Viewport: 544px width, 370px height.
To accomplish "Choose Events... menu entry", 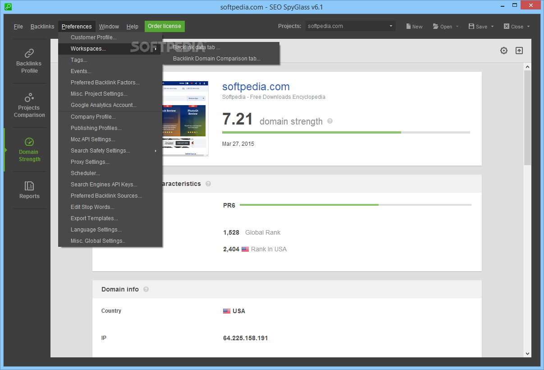I will click(110, 71).
